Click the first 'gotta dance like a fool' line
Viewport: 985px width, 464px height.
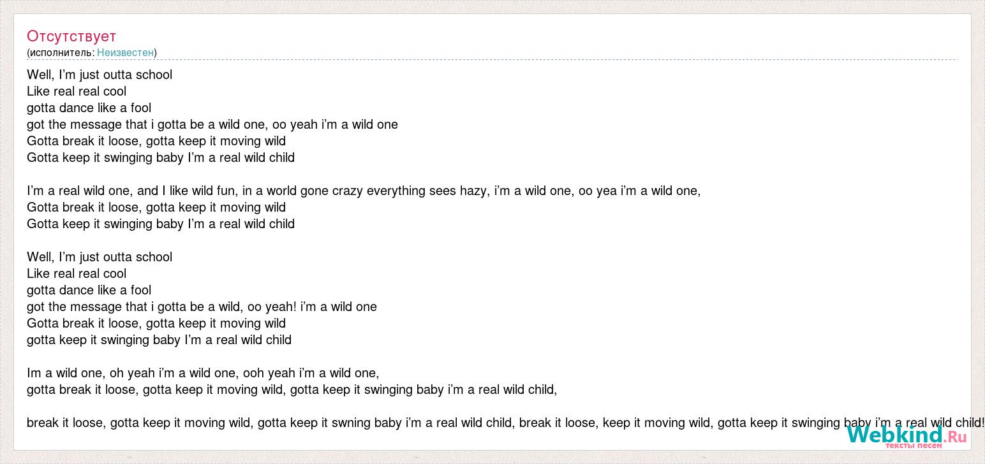(89, 108)
